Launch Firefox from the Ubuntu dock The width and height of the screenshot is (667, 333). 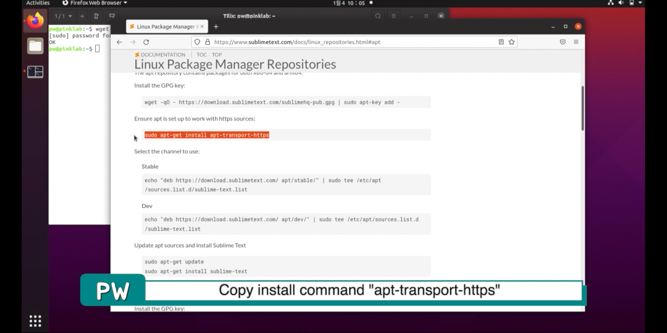point(35,21)
